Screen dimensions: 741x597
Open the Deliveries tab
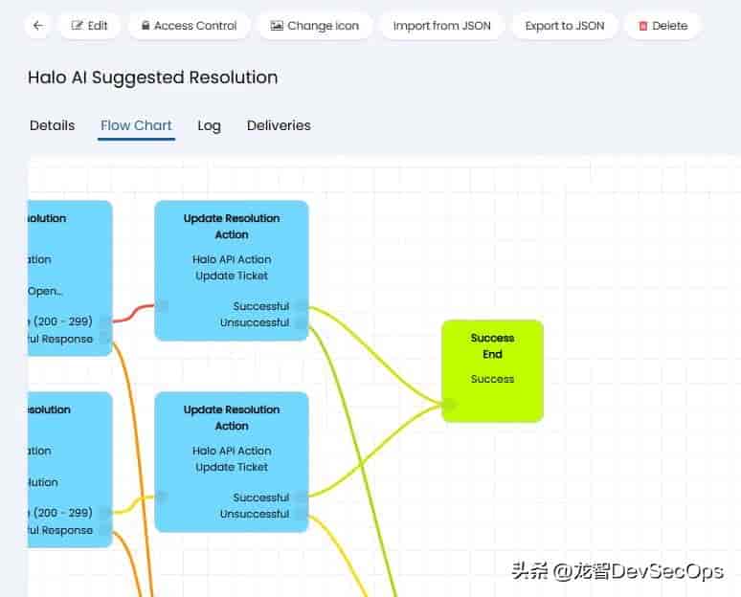[x=279, y=125]
